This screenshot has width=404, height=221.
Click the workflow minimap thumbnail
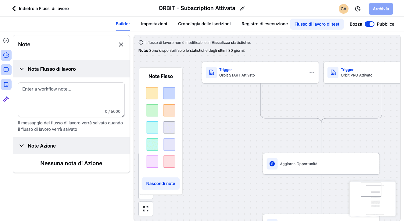[373, 199]
